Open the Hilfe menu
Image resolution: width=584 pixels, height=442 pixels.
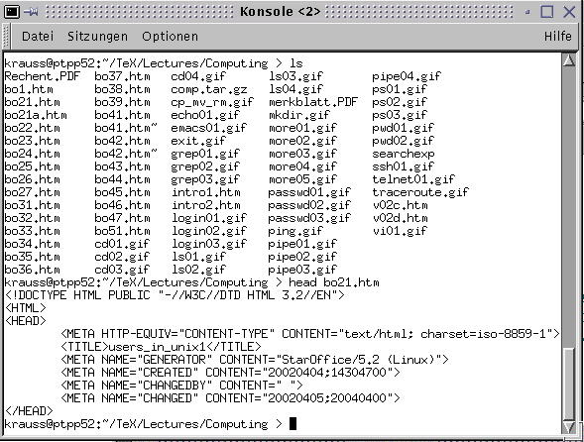pyautogui.click(x=557, y=36)
